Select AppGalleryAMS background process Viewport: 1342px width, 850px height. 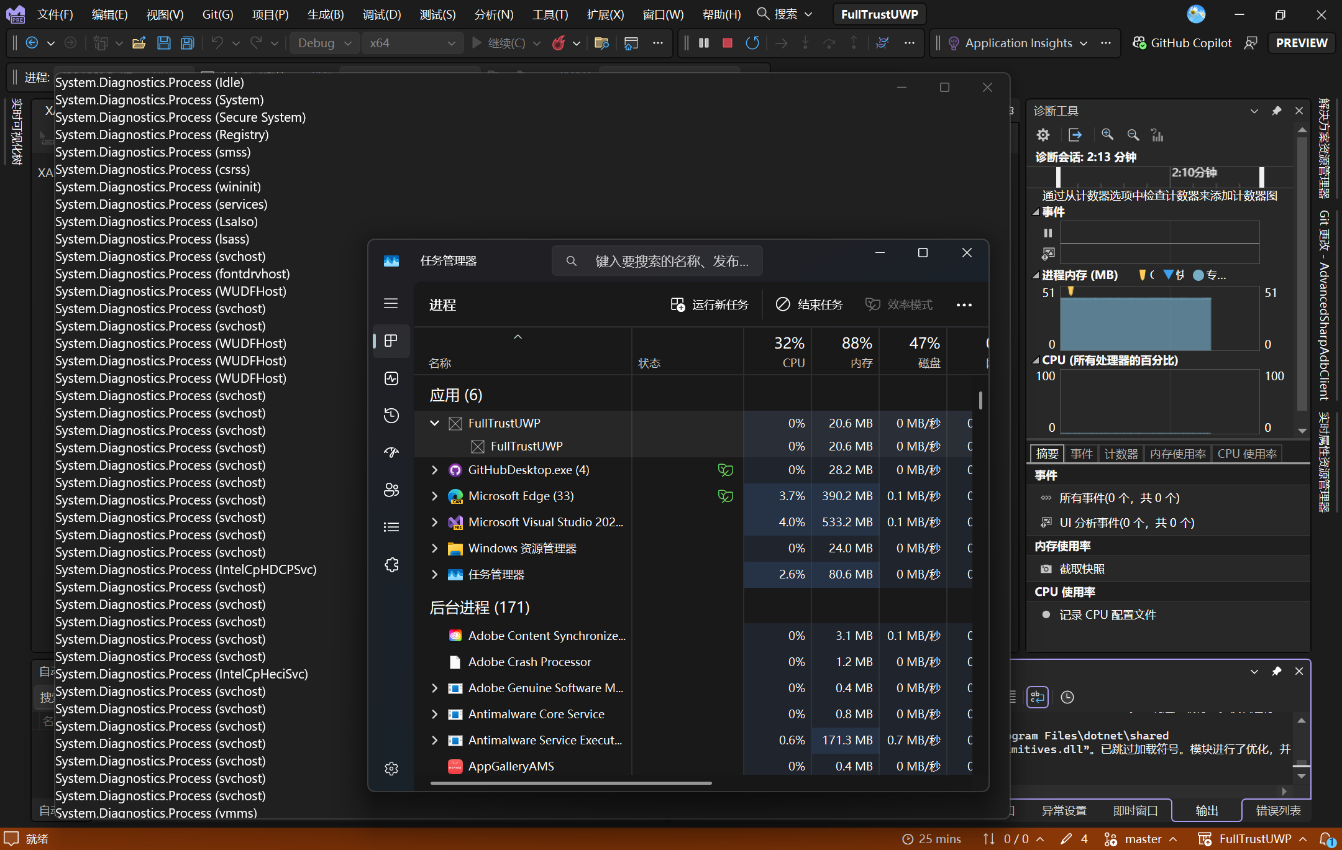pos(693,766)
